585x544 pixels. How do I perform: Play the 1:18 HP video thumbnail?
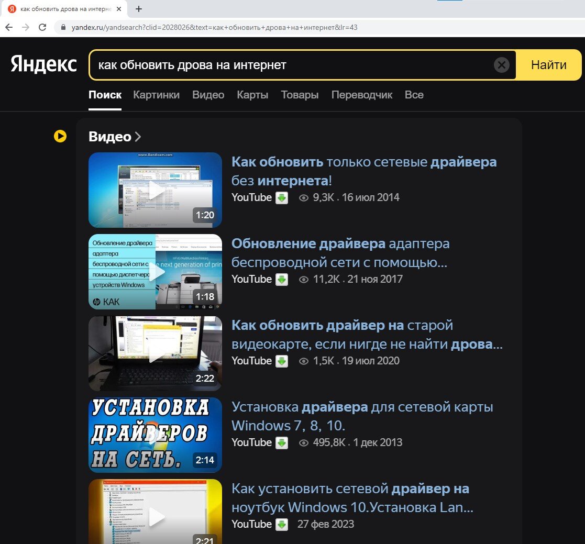pyautogui.click(x=155, y=271)
